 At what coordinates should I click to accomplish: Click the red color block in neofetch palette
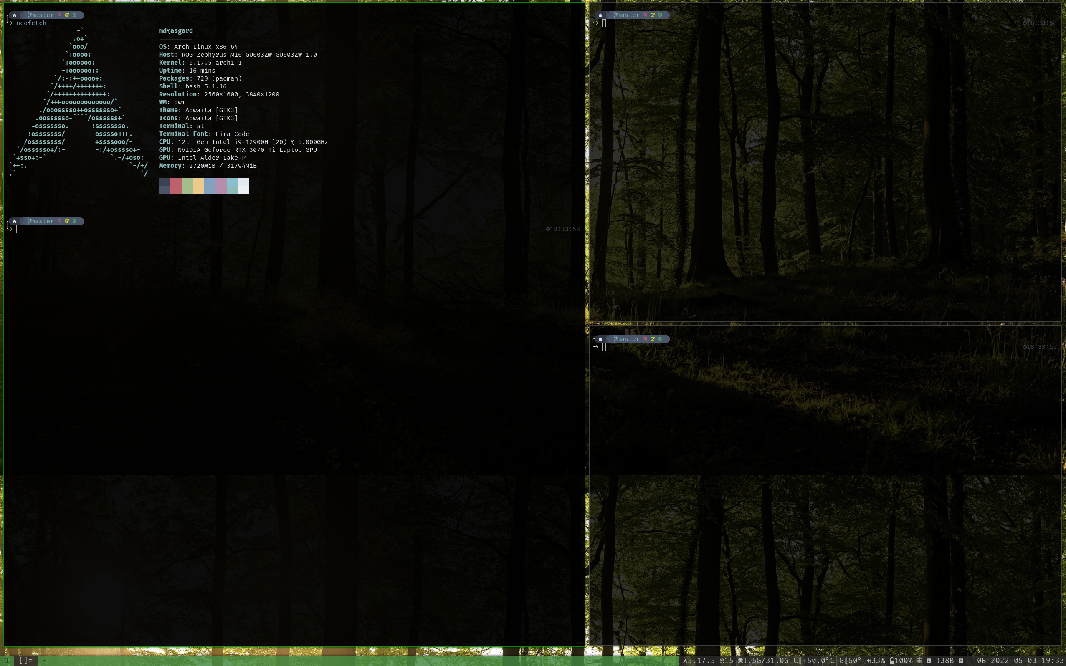pos(176,185)
